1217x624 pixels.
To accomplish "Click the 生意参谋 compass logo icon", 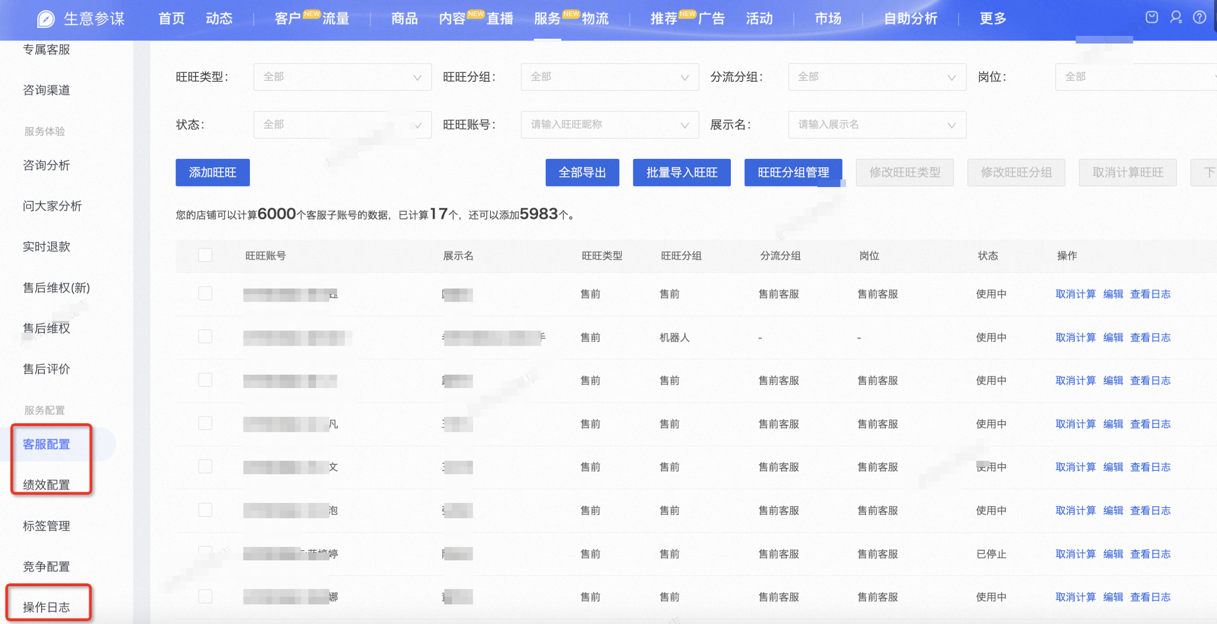I will pos(46,19).
